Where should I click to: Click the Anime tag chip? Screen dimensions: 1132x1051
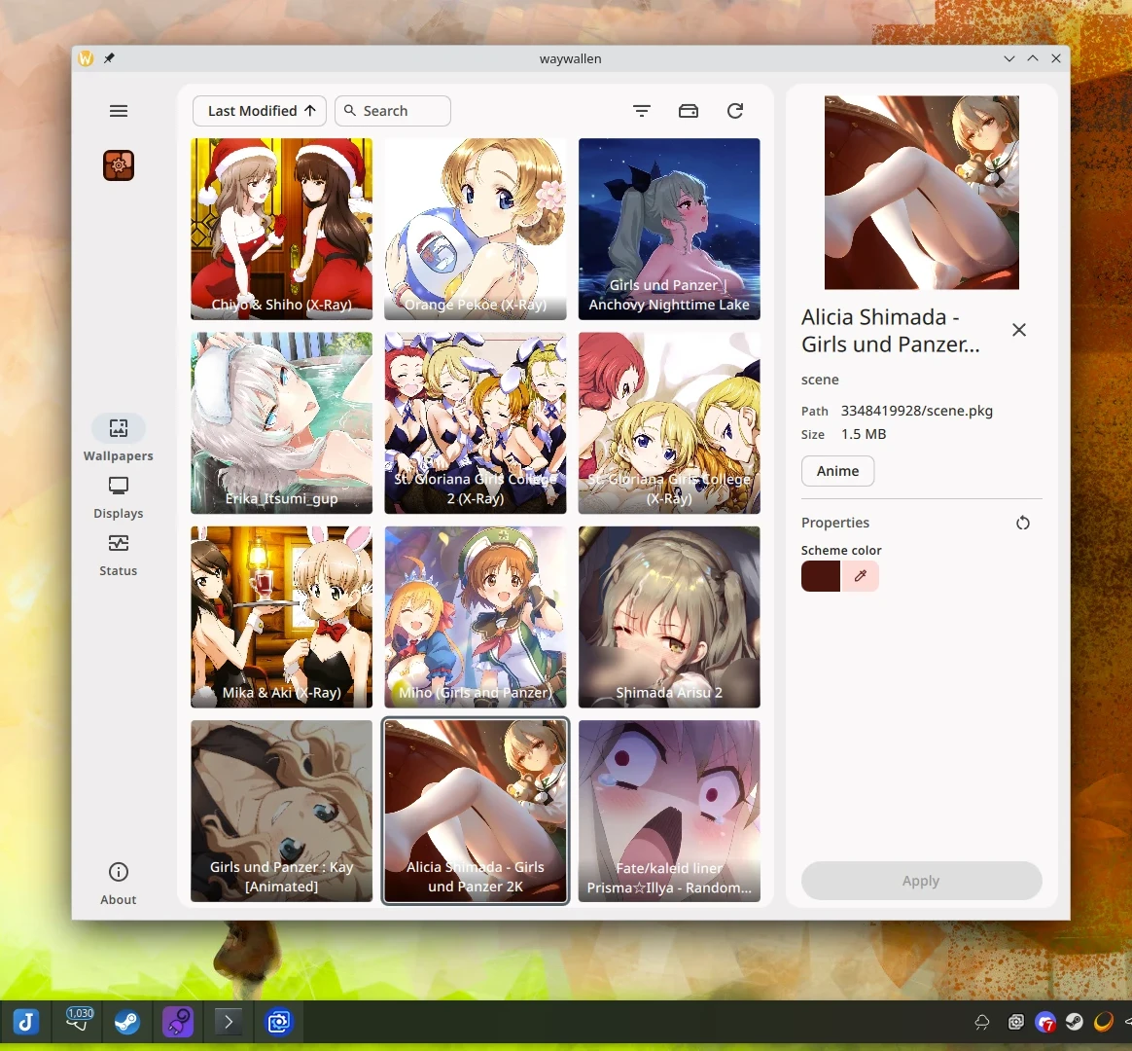[837, 471]
